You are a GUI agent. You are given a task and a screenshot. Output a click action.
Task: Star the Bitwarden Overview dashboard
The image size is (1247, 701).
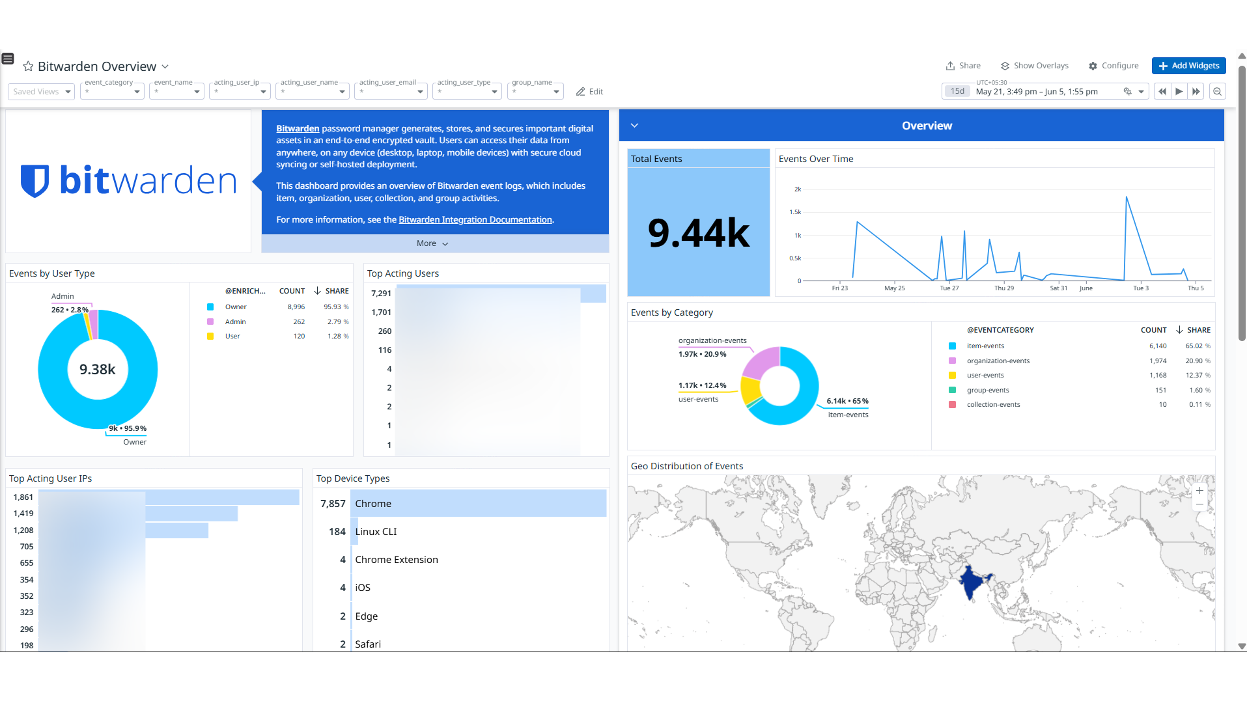(x=28, y=66)
